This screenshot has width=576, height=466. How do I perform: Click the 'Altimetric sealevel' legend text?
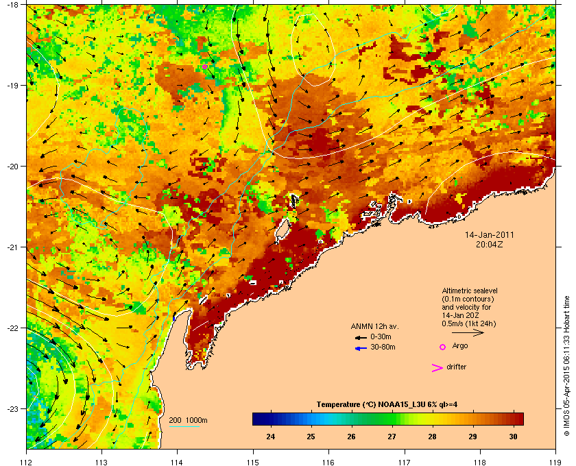[x=470, y=291]
